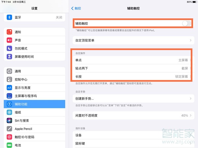This screenshot has width=198, height=148.
Task: Tap the 屏幕使用时间 hourglass icon
Action: (9, 57)
